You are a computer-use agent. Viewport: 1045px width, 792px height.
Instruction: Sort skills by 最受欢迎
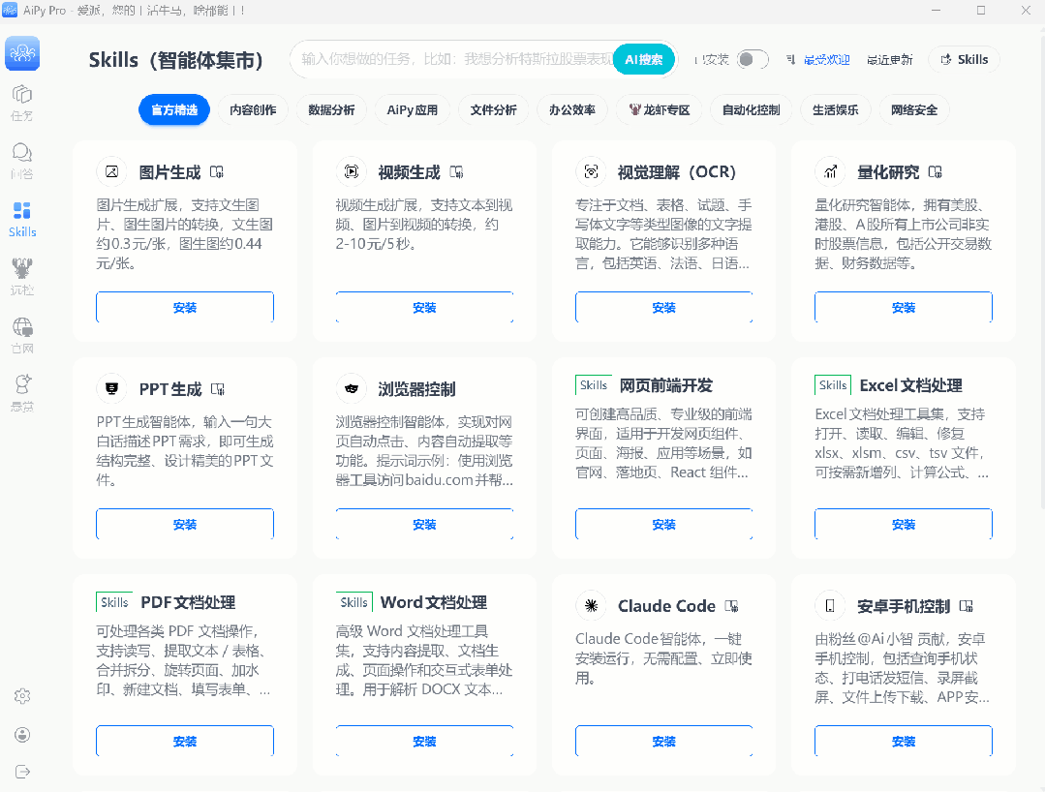tap(826, 60)
